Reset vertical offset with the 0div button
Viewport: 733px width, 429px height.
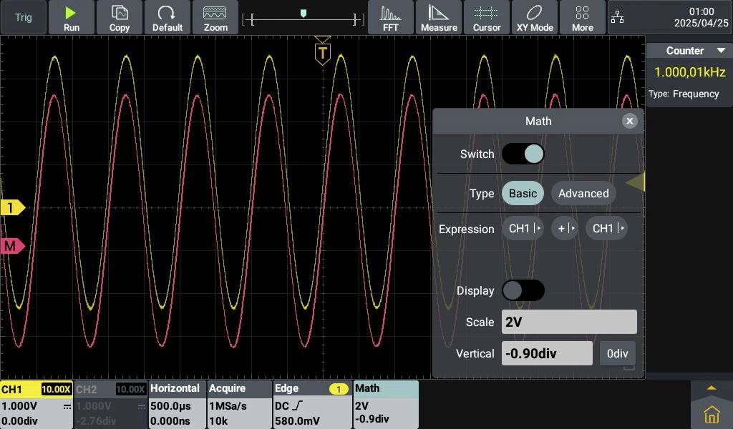617,353
